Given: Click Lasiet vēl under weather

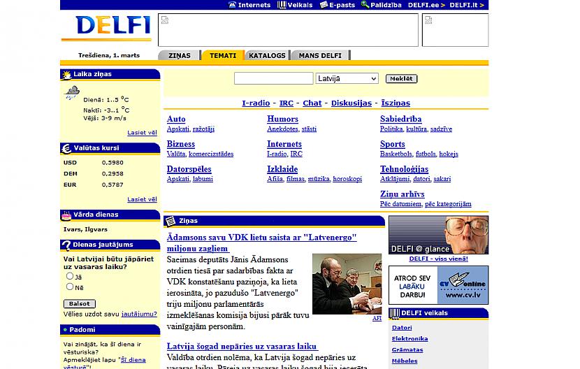Looking at the screenshot, I should point(142,133).
